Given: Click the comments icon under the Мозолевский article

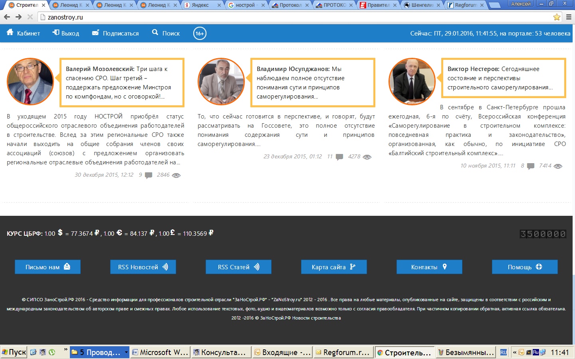Looking at the screenshot, I should 149,175.
